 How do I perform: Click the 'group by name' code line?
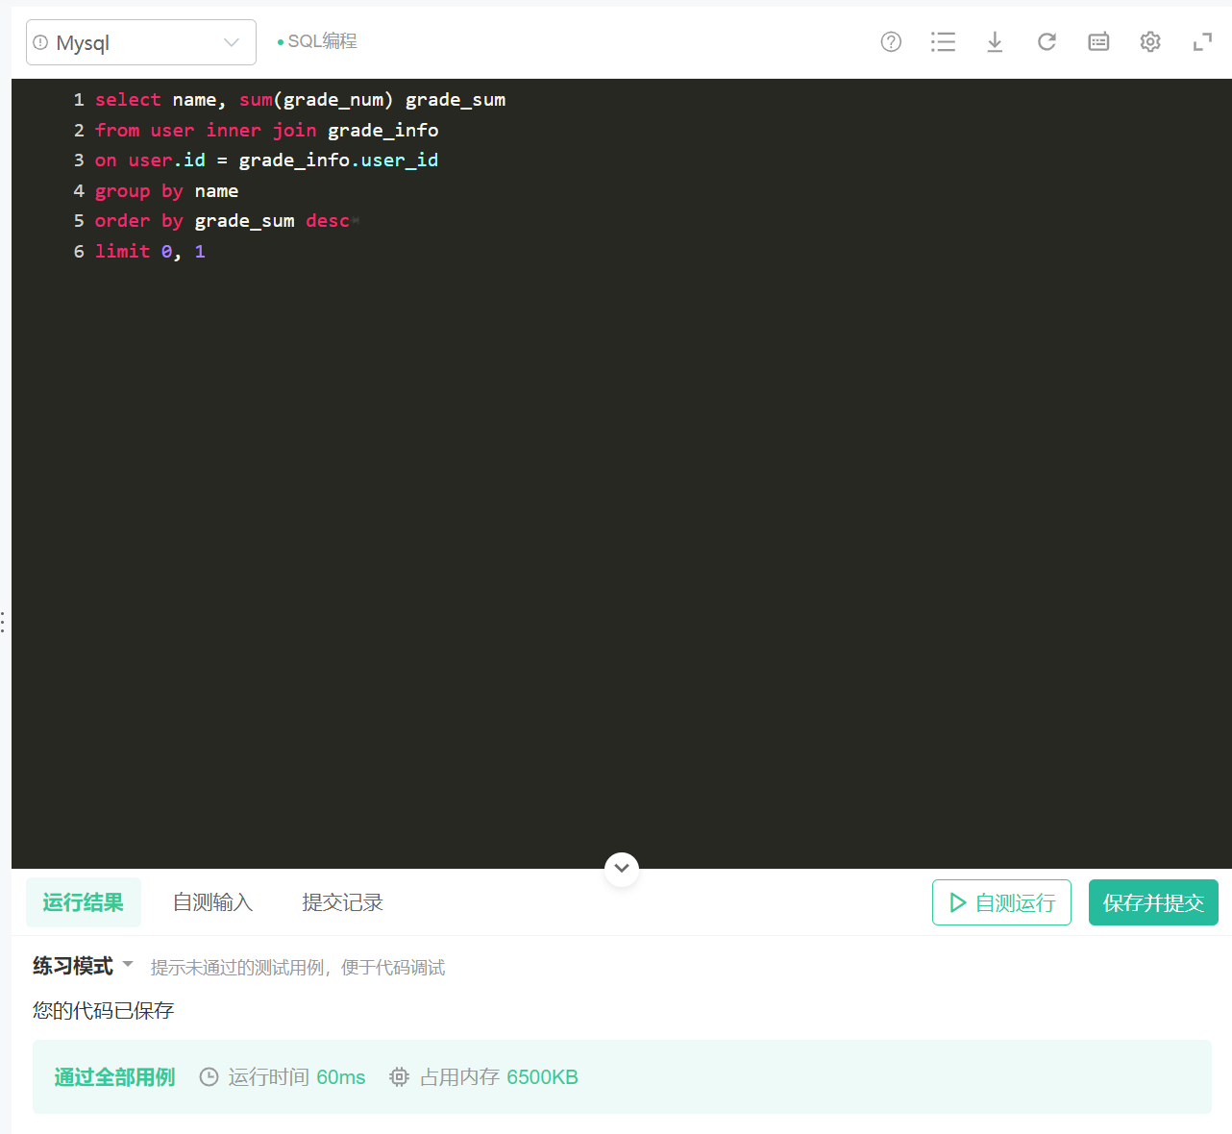(x=166, y=190)
